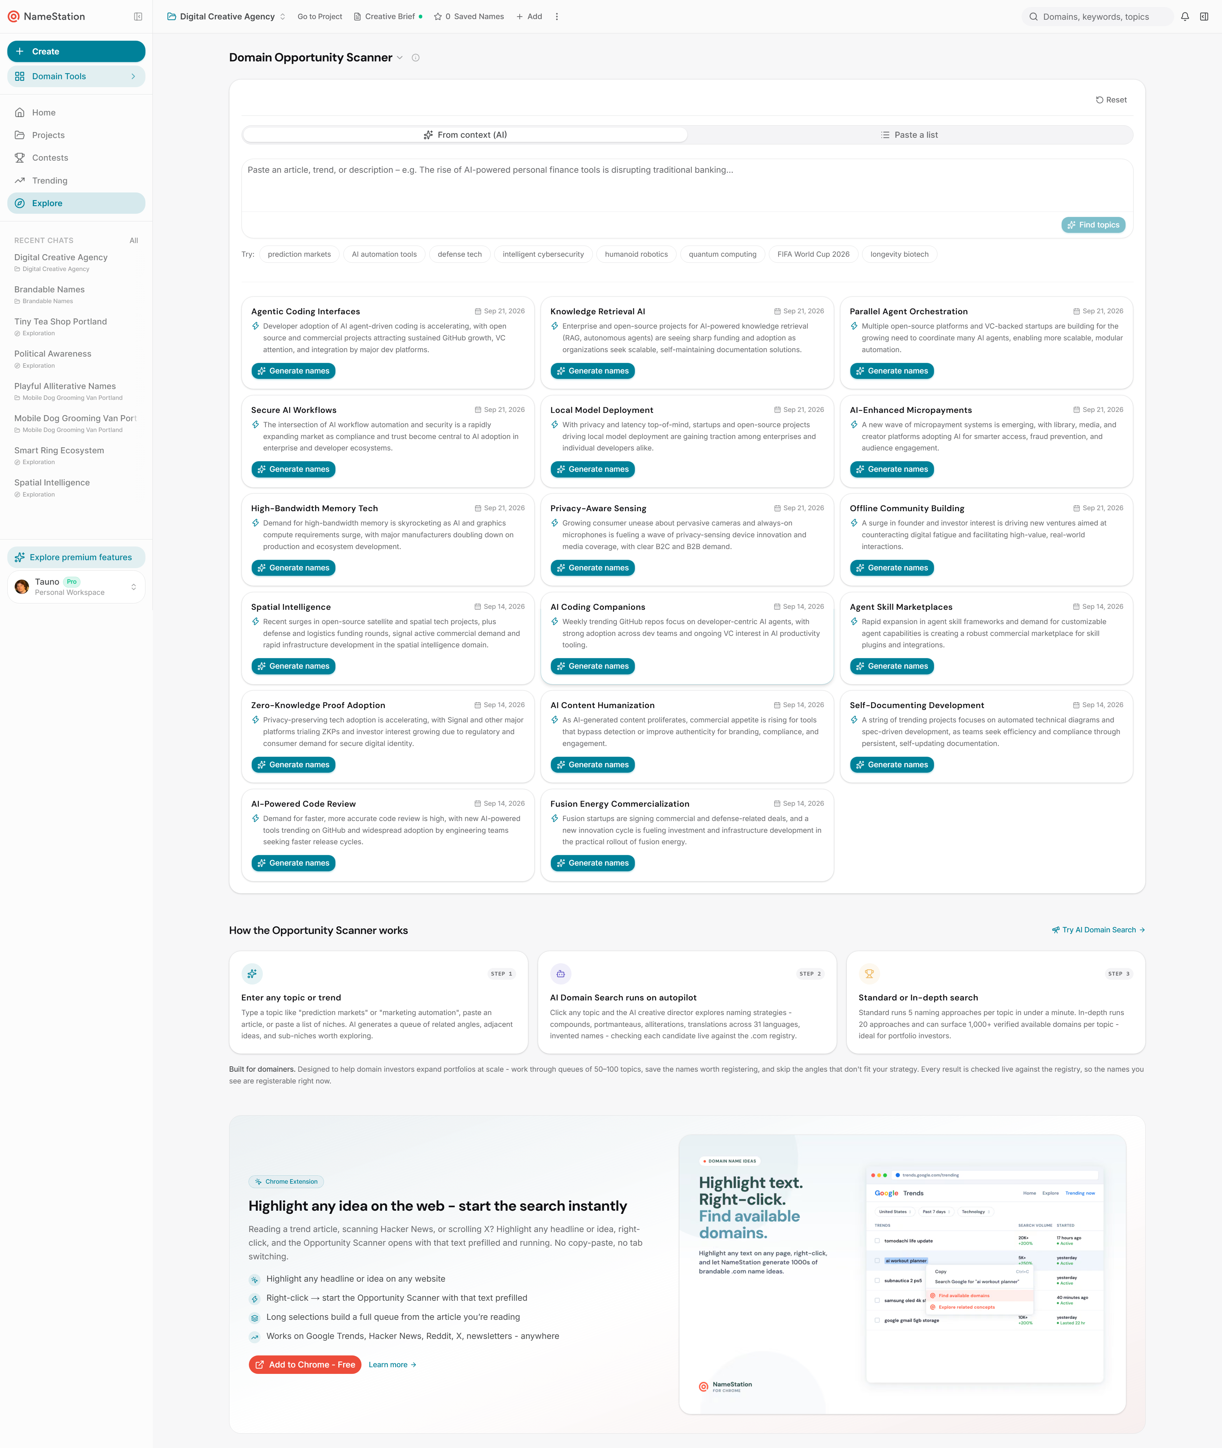
Task: Click the NameStation logo icon
Action: pos(13,17)
